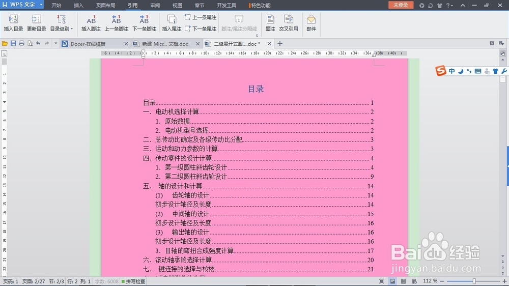This screenshot has width=509, height=286.
Task: Select the page layout view icon
Action: coord(392,281)
